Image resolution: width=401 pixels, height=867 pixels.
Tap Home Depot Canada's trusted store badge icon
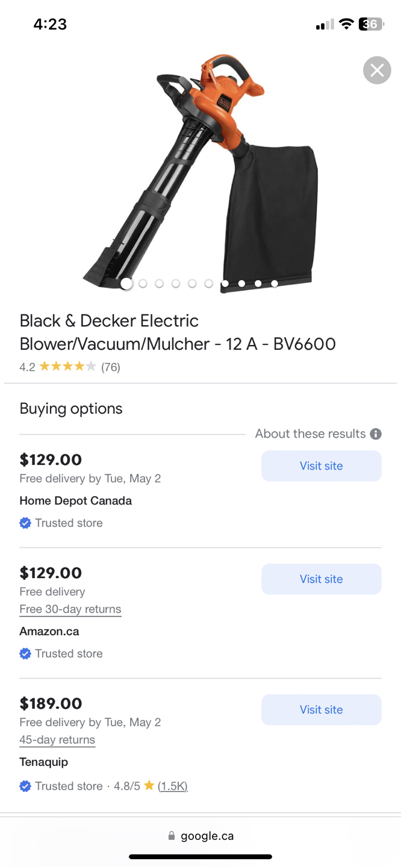[x=25, y=523]
